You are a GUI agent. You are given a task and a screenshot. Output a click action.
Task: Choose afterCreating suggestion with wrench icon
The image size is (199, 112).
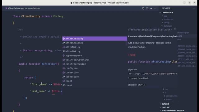click(95, 43)
